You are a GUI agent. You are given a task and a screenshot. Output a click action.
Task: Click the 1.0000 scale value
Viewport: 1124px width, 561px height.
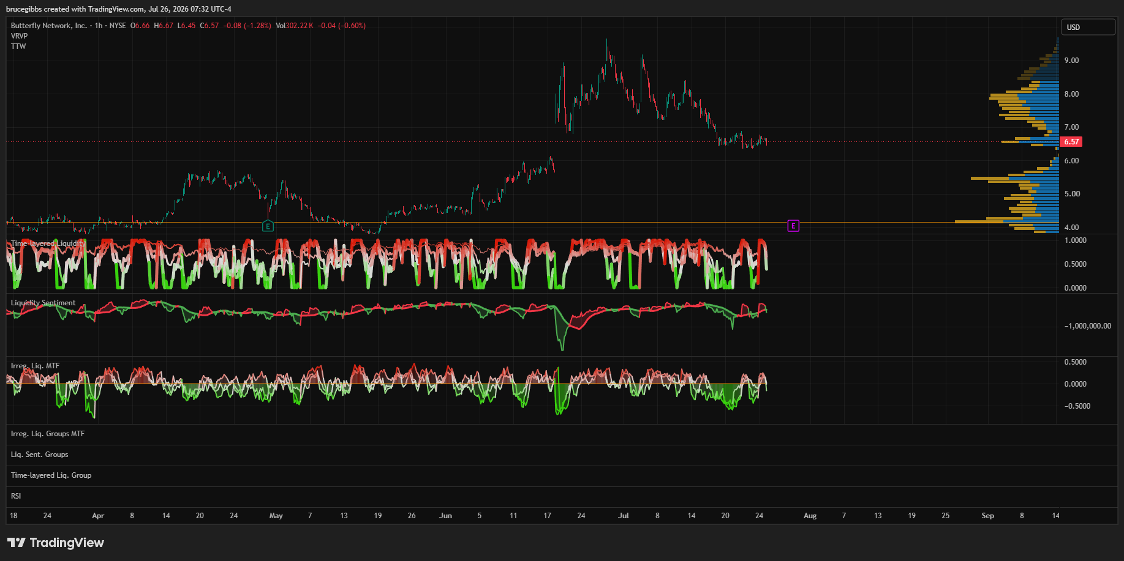(x=1076, y=240)
